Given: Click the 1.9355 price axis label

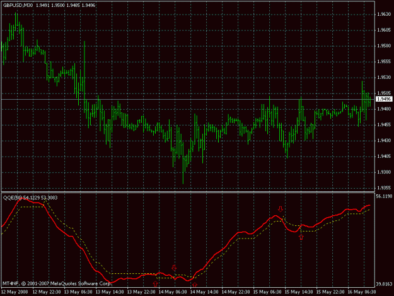Looking at the screenshot, I should pyautogui.click(x=384, y=187).
